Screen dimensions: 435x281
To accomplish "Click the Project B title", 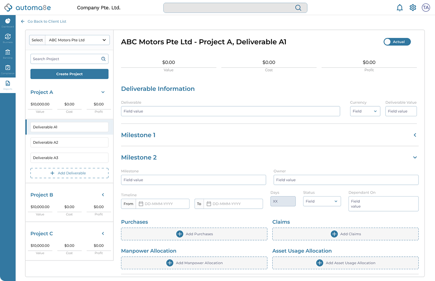I will (x=42, y=195).
